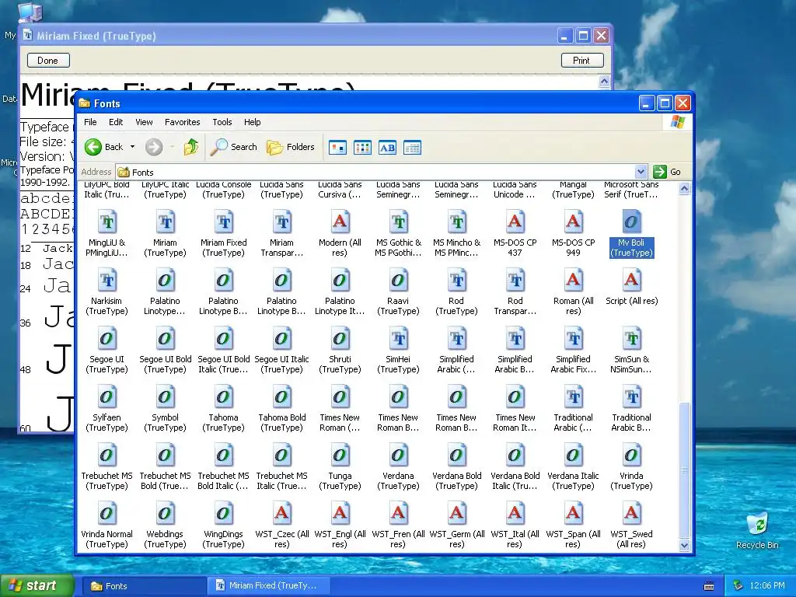796x597 pixels.
Task: Click the system tray clock
Action: pos(767,586)
